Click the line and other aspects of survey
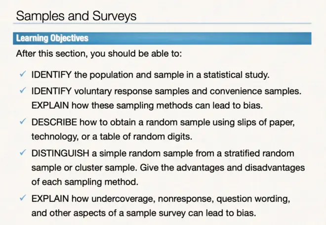The width and height of the screenshot is (326, 225). pyautogui.click(x=144, y=213)
